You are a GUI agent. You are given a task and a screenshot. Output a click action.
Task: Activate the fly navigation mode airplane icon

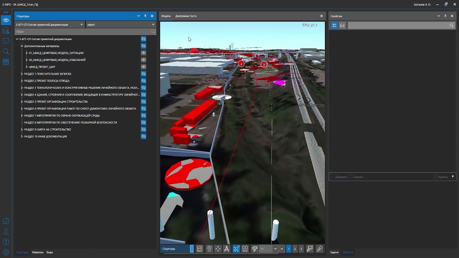[x=236, y=249]
